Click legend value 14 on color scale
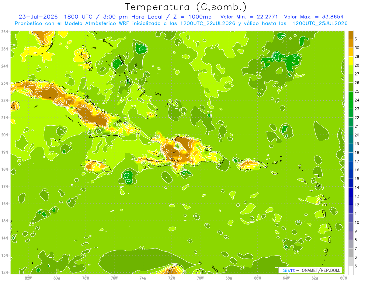This screenshot has width=365, height=282. click(357, 187)
